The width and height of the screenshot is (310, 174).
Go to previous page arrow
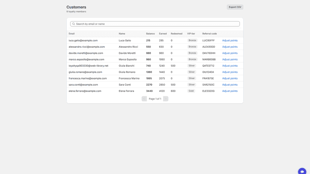144,99
